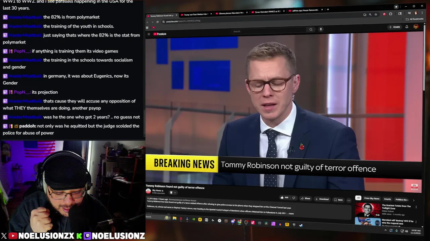Image resolution: width=430 pixels, height=241 pixels.
Task: Open YouTube notifications bell
Action: tap(407, 27)
